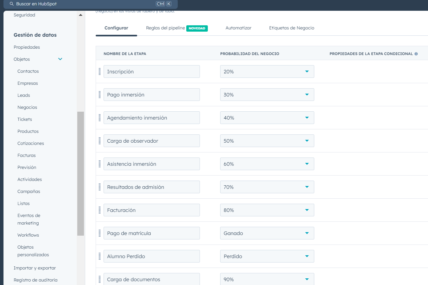Open probability dropdown for Asistencia inmersión (60%)

click(267, 164)
